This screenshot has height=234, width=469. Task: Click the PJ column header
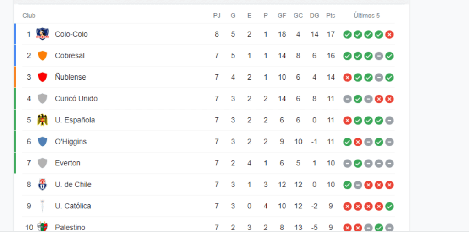point(217,16)
